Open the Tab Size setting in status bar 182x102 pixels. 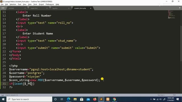161,95
